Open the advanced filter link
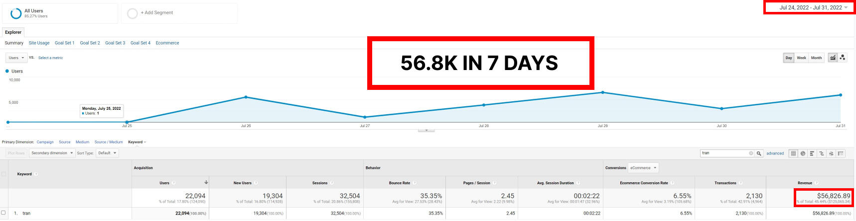Viewport: 856px width, 221px height. pos(775,153)
